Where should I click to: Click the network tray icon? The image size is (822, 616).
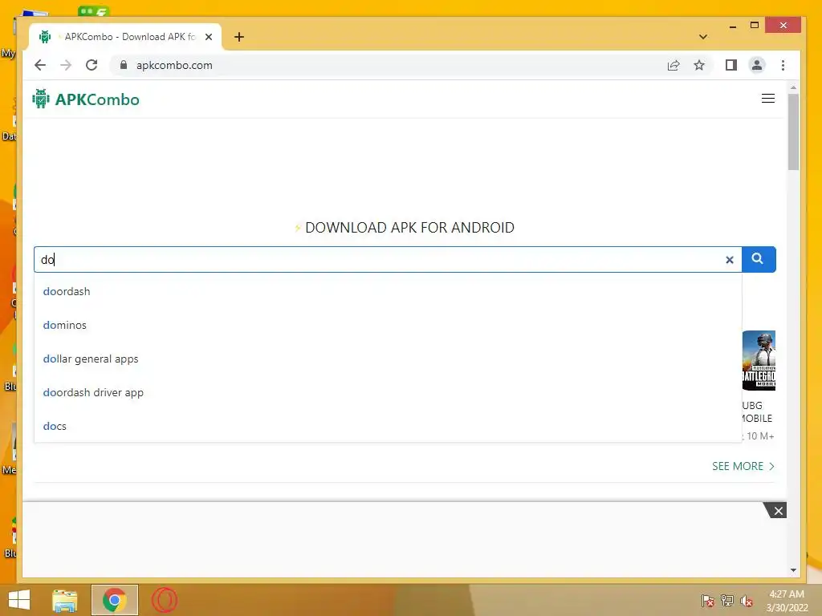point(727,600)
